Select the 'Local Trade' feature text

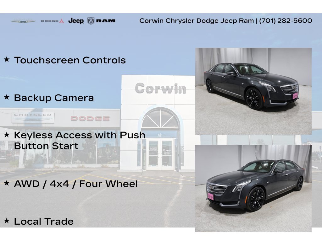[44, 222]
